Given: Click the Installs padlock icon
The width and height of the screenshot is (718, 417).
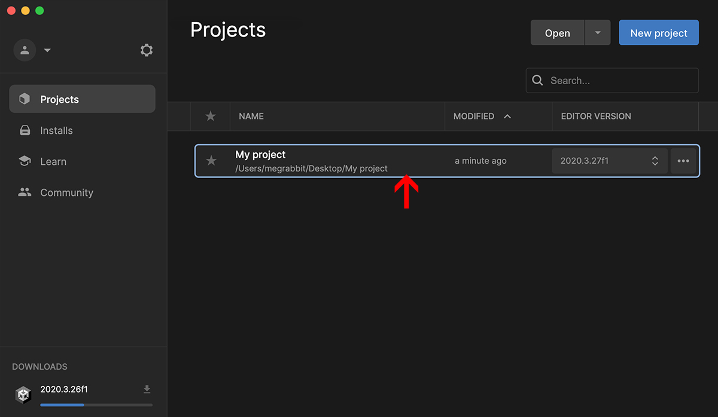Looking at the screenshot, I should coord(24,130).
